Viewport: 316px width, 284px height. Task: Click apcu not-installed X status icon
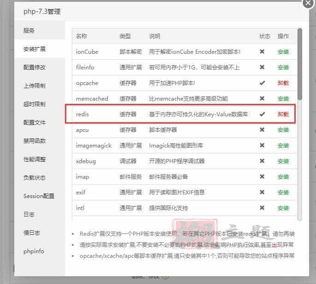262,130
